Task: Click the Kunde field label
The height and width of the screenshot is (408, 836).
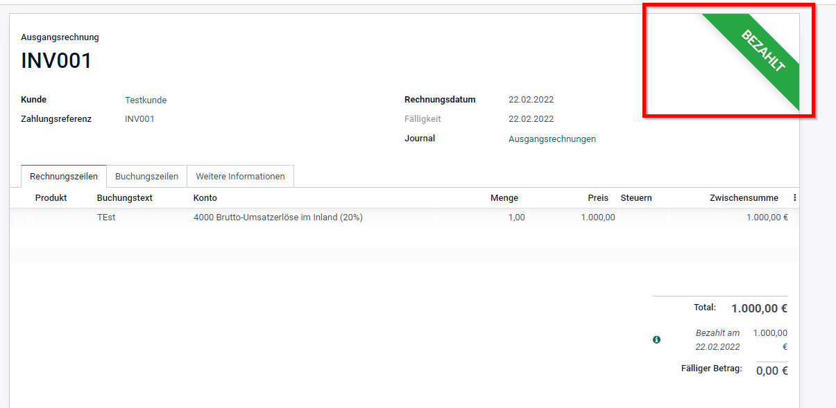Action: [34, 100]
